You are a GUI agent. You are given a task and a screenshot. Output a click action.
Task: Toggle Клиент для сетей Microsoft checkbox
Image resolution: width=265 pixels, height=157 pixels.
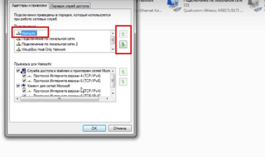coord(18,86)
